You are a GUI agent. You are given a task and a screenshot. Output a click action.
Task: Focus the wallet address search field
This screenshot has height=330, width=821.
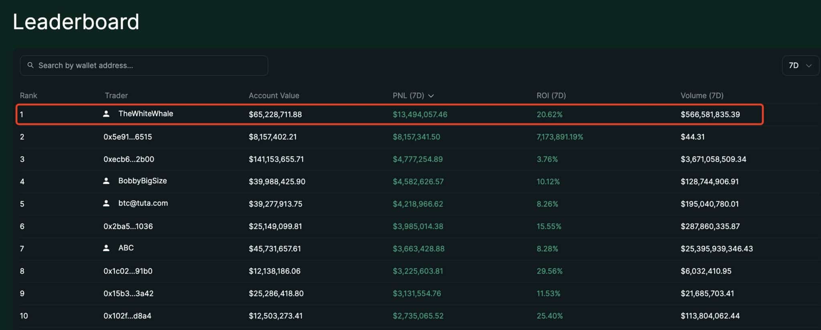click(x=148, y=65)
